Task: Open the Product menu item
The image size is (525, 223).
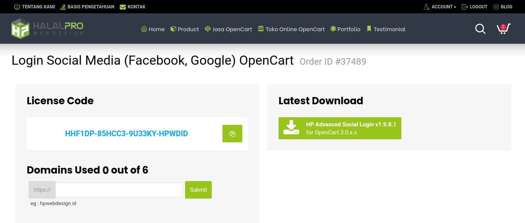Action: [x=185, y=29]
